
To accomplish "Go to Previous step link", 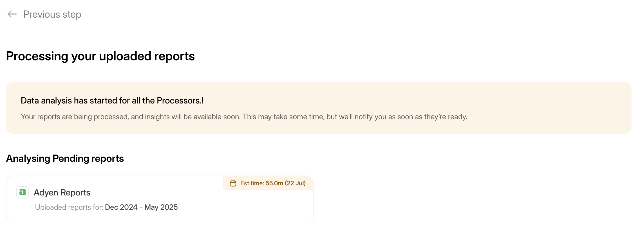I will click(x=52, y=14).
